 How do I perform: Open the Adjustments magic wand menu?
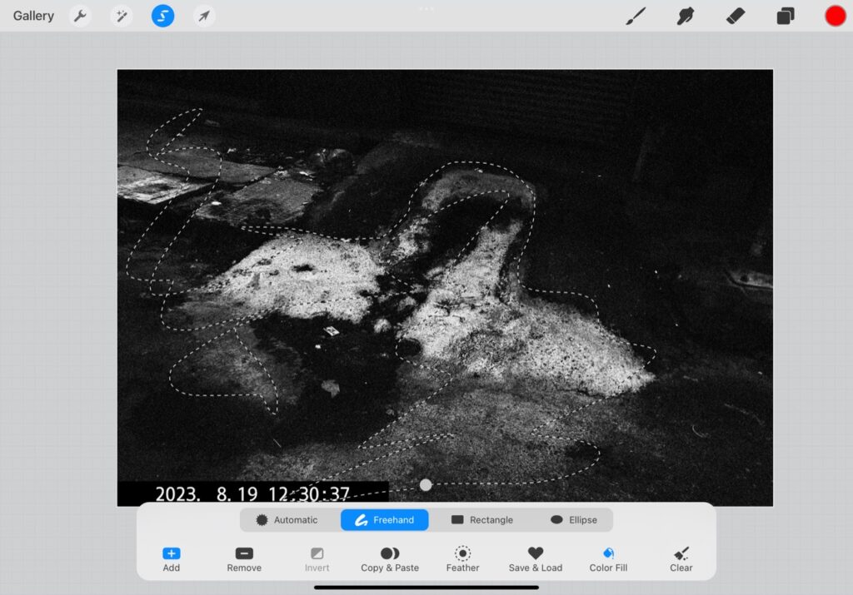(x=122, y=16)
